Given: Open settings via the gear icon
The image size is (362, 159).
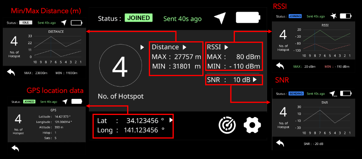Looking at the screenshot, I should [252, 125].
